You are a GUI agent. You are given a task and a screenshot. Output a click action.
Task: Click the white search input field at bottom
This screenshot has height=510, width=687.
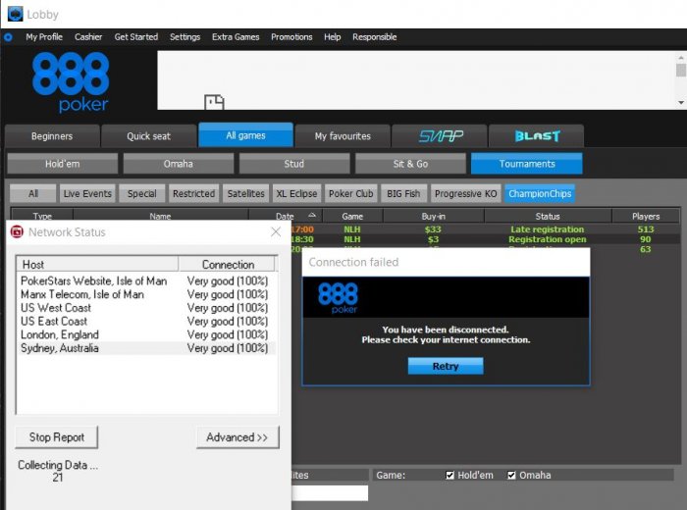(x=330, y=493)
